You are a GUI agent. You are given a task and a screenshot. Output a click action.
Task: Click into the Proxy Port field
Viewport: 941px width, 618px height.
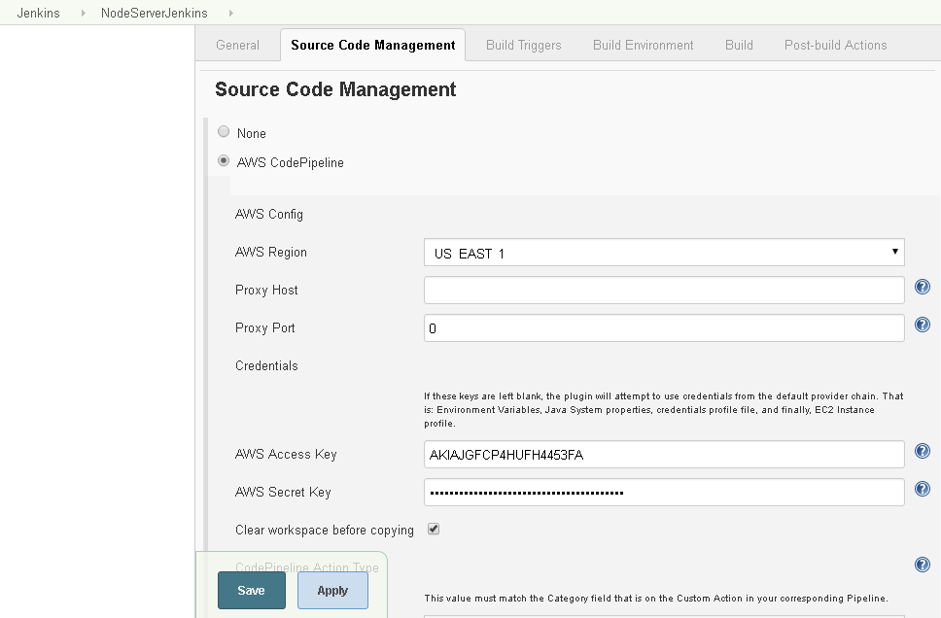(x=664, y=328)
